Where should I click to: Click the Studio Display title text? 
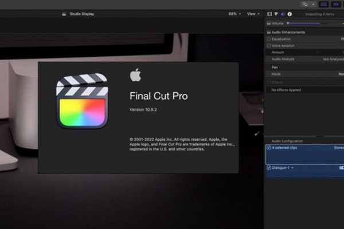82,14
